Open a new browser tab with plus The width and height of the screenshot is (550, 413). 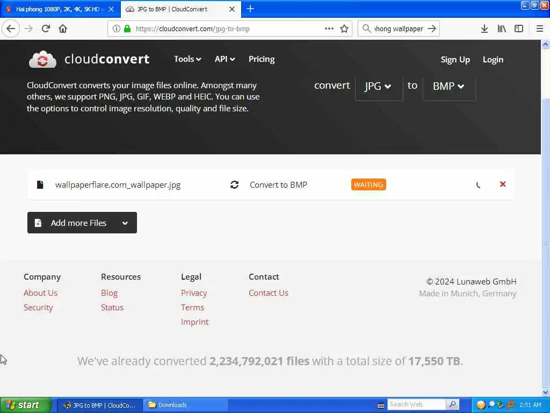coord(250,9)
